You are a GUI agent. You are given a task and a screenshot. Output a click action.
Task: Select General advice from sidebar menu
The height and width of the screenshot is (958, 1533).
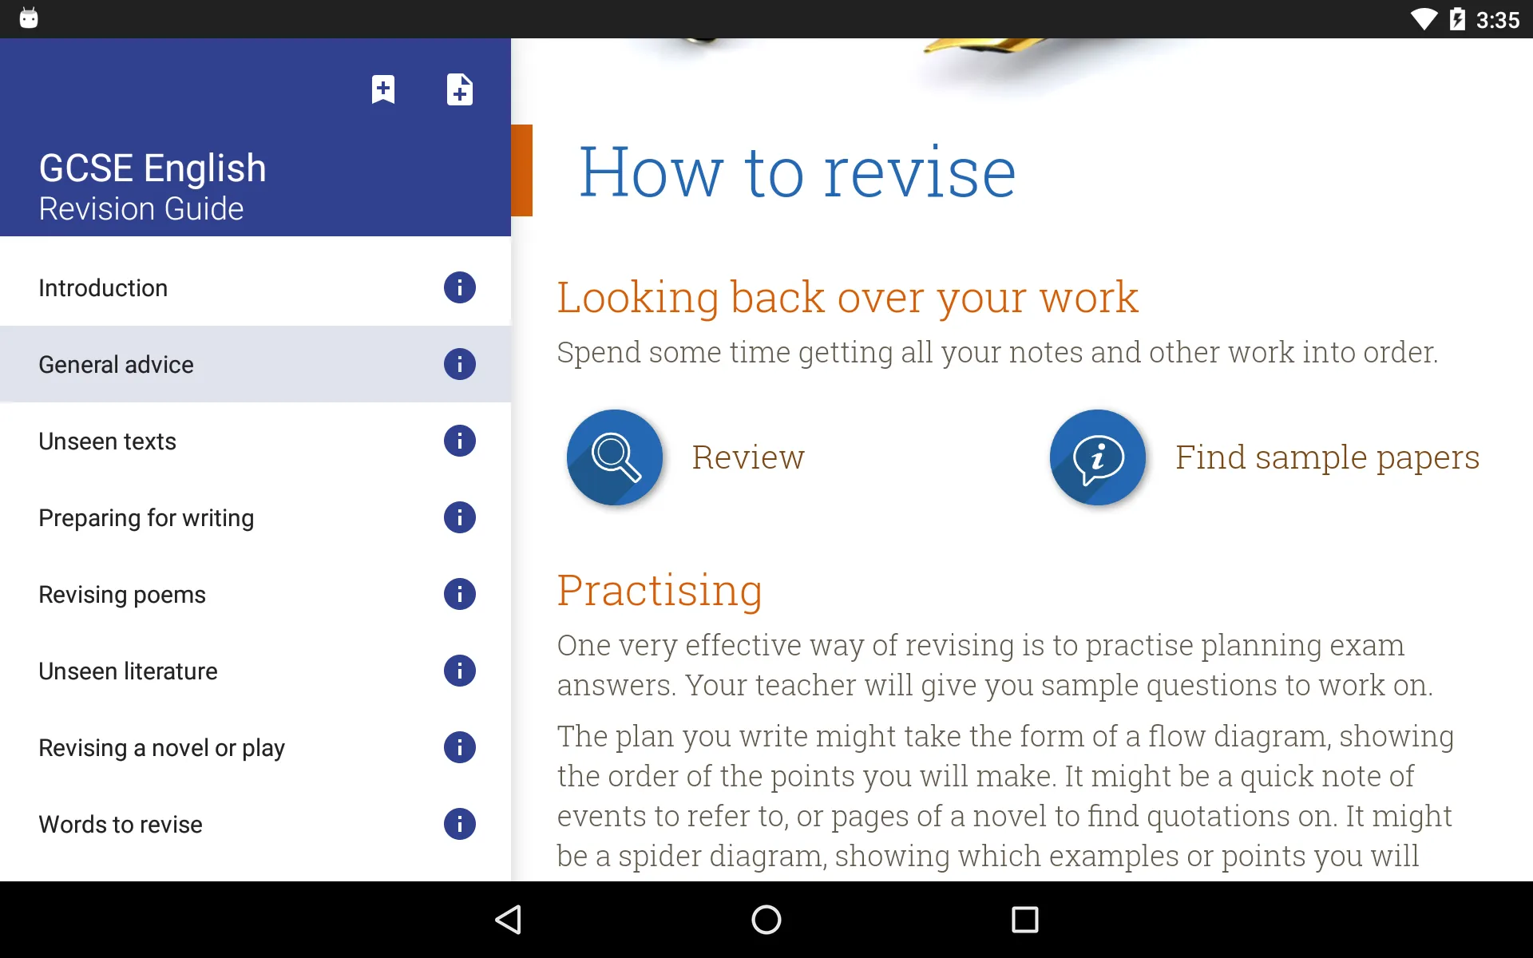point(115,364)
